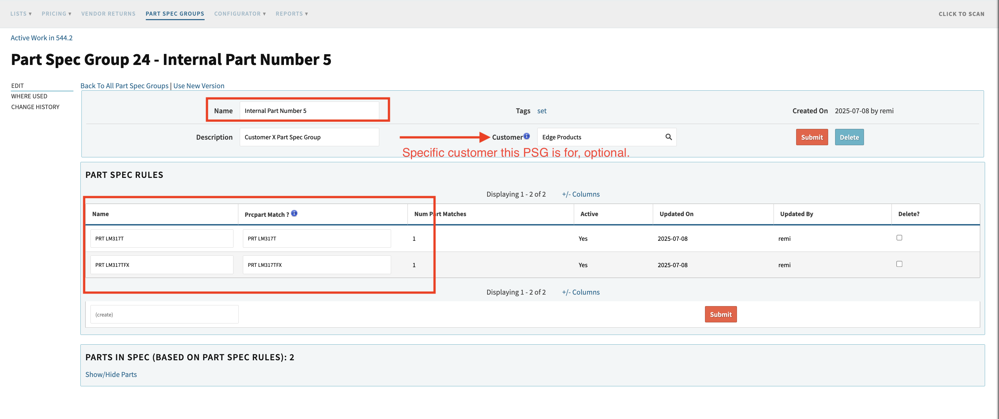Expand the Pricing menu
This screenshot has width=999, height=419.
click(x=56, y=14)
